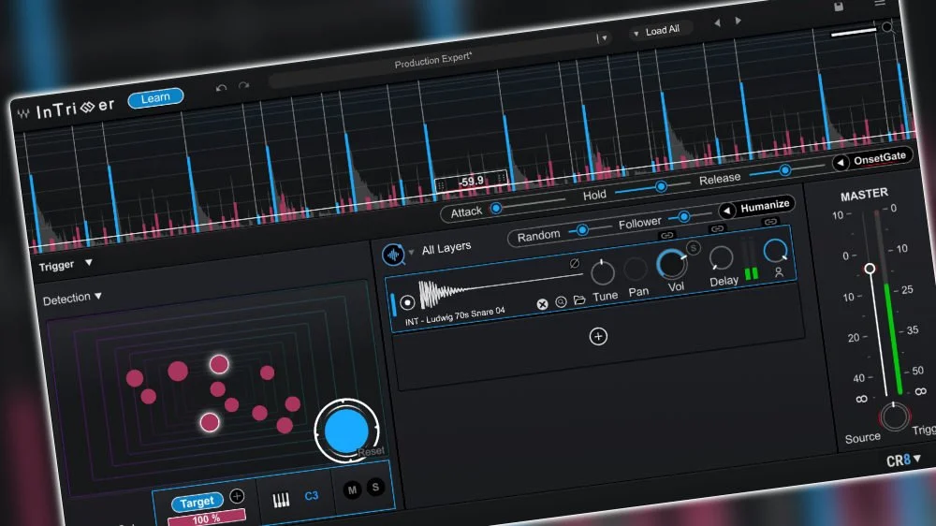Solo the snare layer with S button

[693, 248]
